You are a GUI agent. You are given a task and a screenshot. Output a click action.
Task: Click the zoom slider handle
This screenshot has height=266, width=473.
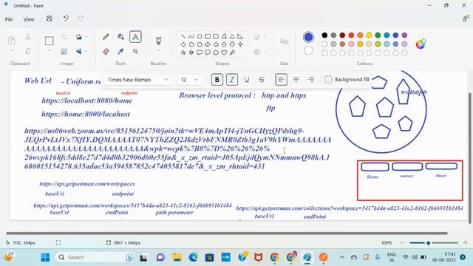click(428, 243)
